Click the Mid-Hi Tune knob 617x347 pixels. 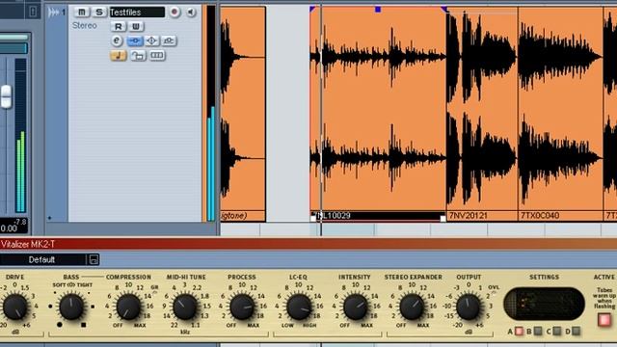pyautogui.click(x=185, y=307)
